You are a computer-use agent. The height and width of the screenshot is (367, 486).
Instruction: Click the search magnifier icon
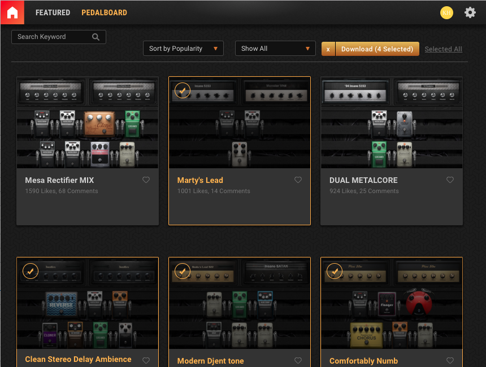point(96,37)
